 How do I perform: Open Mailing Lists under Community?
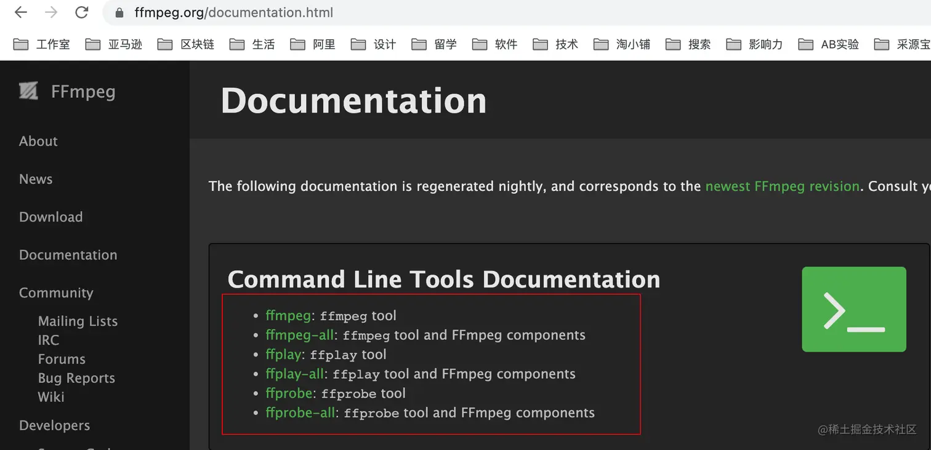[x=78, y=321]
